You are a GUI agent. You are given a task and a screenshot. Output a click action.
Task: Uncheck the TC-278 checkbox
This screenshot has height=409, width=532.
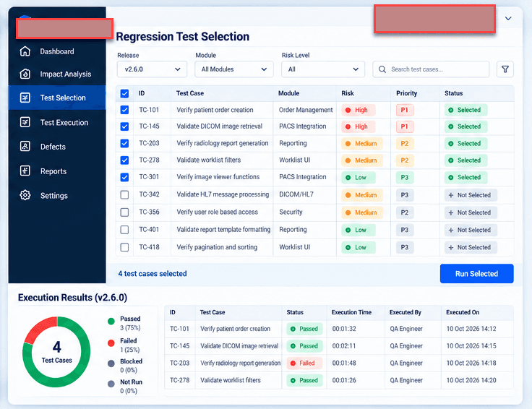click(124, 160)
